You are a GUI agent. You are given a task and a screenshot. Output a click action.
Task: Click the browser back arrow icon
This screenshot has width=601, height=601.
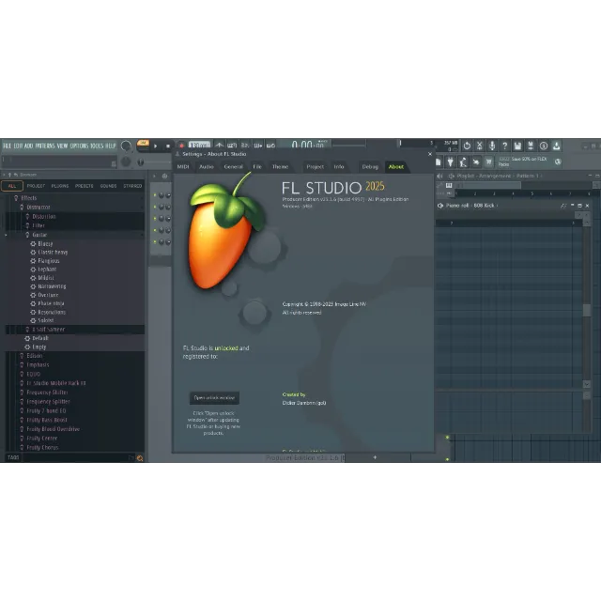(x=16, y=175)
